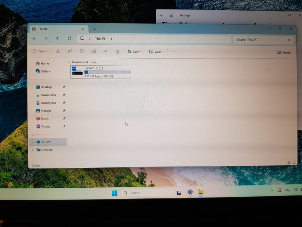Open Settings gear on the taskbar
Image resolution: width=302 pixels, height=227 pixels.
tap(190, 192)
